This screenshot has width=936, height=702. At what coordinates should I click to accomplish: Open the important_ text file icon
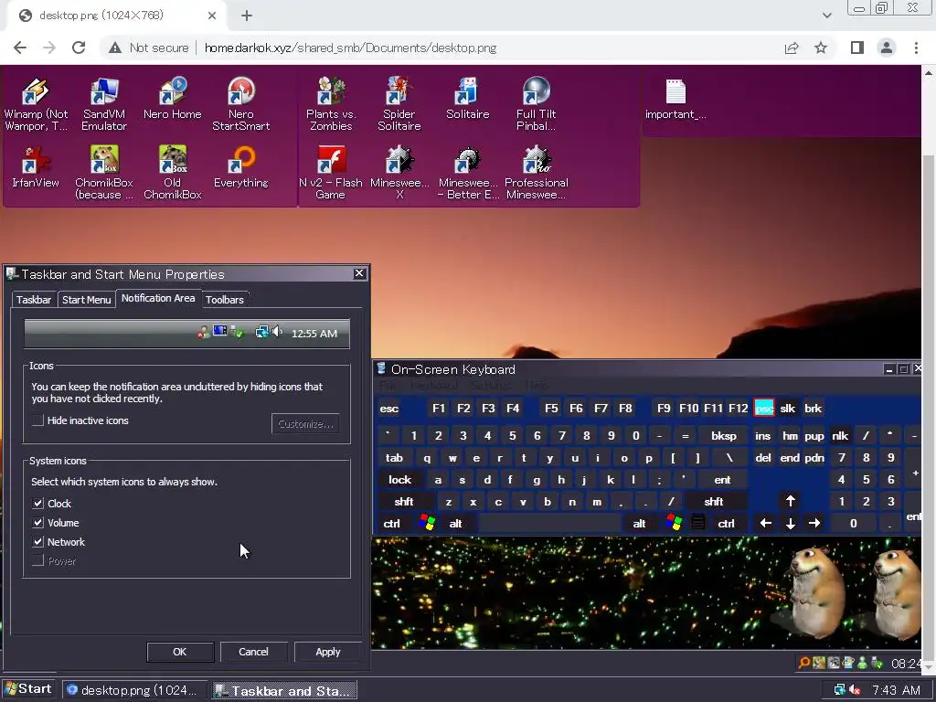[x=675, y=99]
